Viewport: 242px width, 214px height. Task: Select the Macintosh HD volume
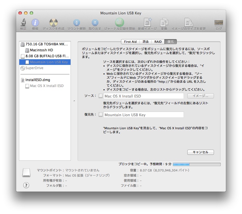45,50
